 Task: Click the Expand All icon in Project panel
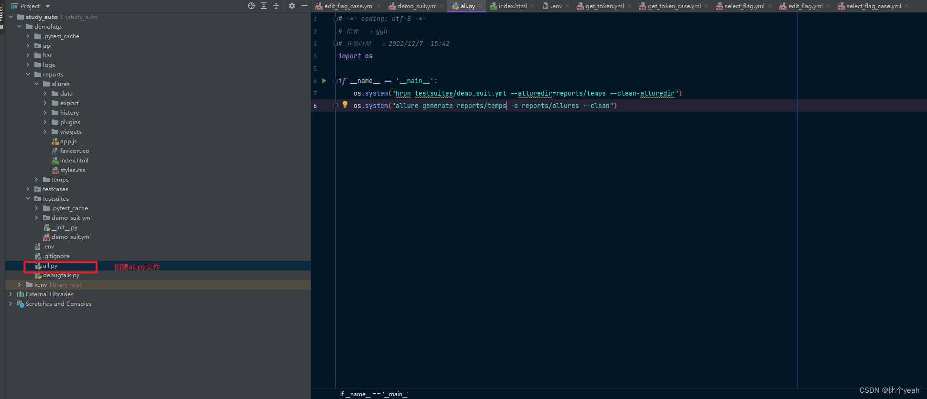[x=264, y=6]
